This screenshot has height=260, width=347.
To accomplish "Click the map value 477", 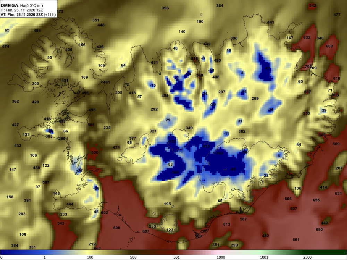I will (337, 15).
